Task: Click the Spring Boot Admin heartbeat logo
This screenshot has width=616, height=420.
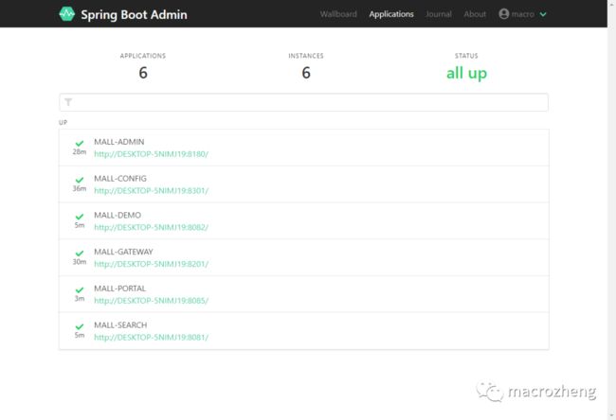Action: point(66,14)
